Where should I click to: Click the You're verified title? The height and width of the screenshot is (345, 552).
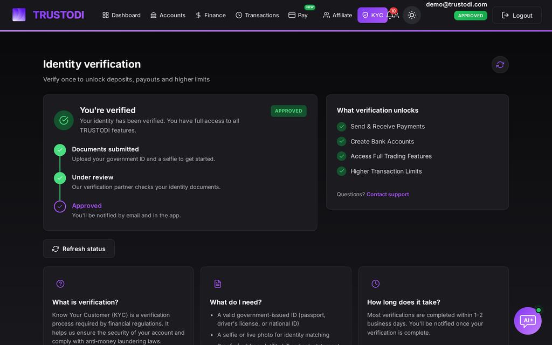click(x=108, y=110)
